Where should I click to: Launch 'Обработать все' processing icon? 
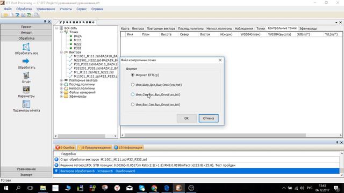click(26, 49)
